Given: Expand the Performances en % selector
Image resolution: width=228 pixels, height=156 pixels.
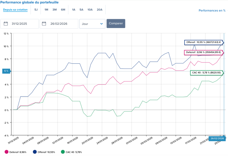Looking at the screenshot, I should click(x=212, y=11).
